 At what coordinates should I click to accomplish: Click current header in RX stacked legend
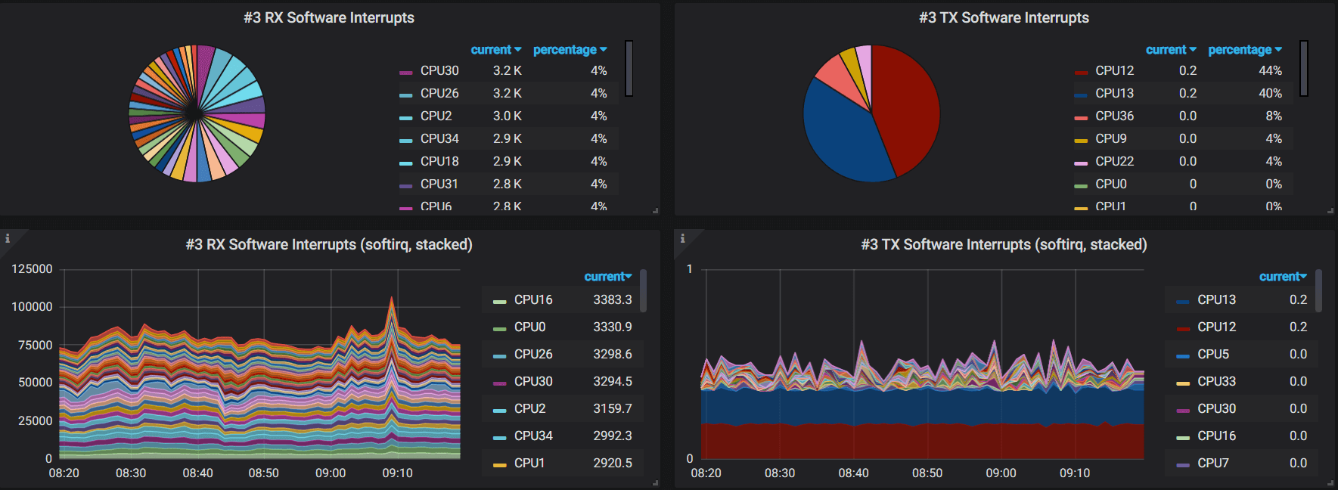point(604,277)
